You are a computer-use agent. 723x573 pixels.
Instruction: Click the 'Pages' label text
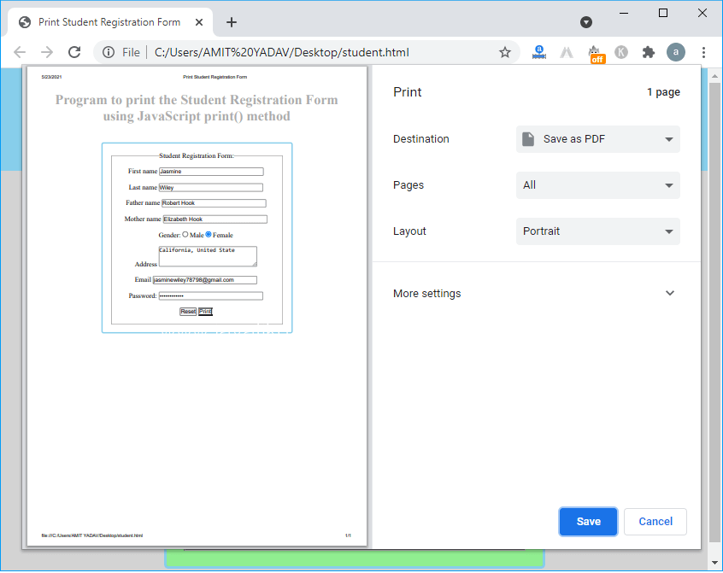[x=408, y=185]
